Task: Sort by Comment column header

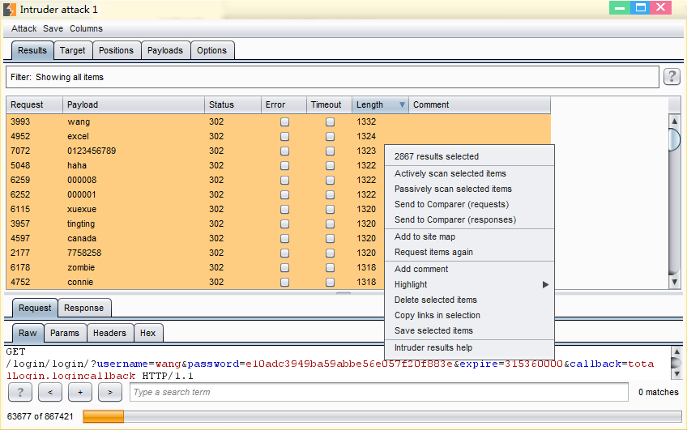Action: pyautogui.click(x=480, y=104)
